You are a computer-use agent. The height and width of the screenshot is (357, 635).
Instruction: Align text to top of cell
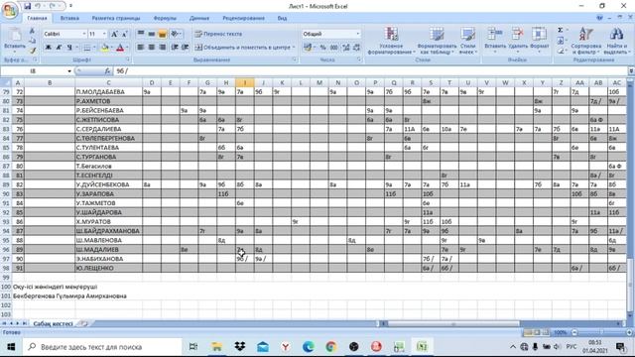pos(141,34)
